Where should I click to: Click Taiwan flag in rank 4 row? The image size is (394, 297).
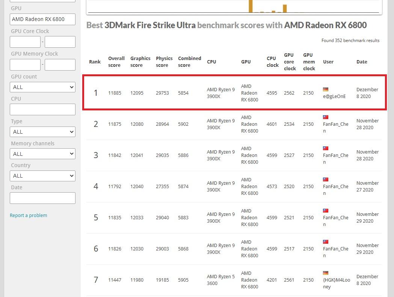tap(326, 179)
